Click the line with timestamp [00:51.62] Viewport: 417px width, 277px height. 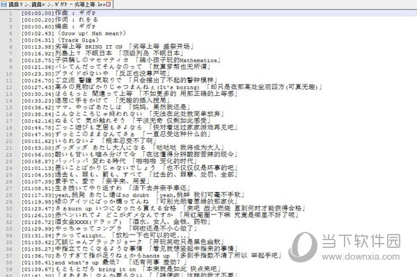[x=89, y=141]
